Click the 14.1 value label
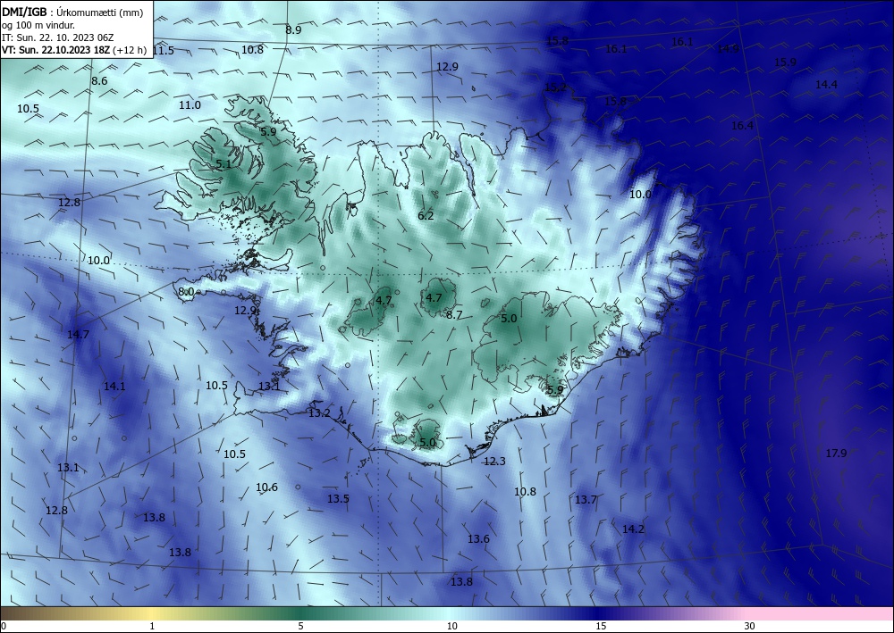Viewport: 894px width, 633px height. [x=114, y=387]
